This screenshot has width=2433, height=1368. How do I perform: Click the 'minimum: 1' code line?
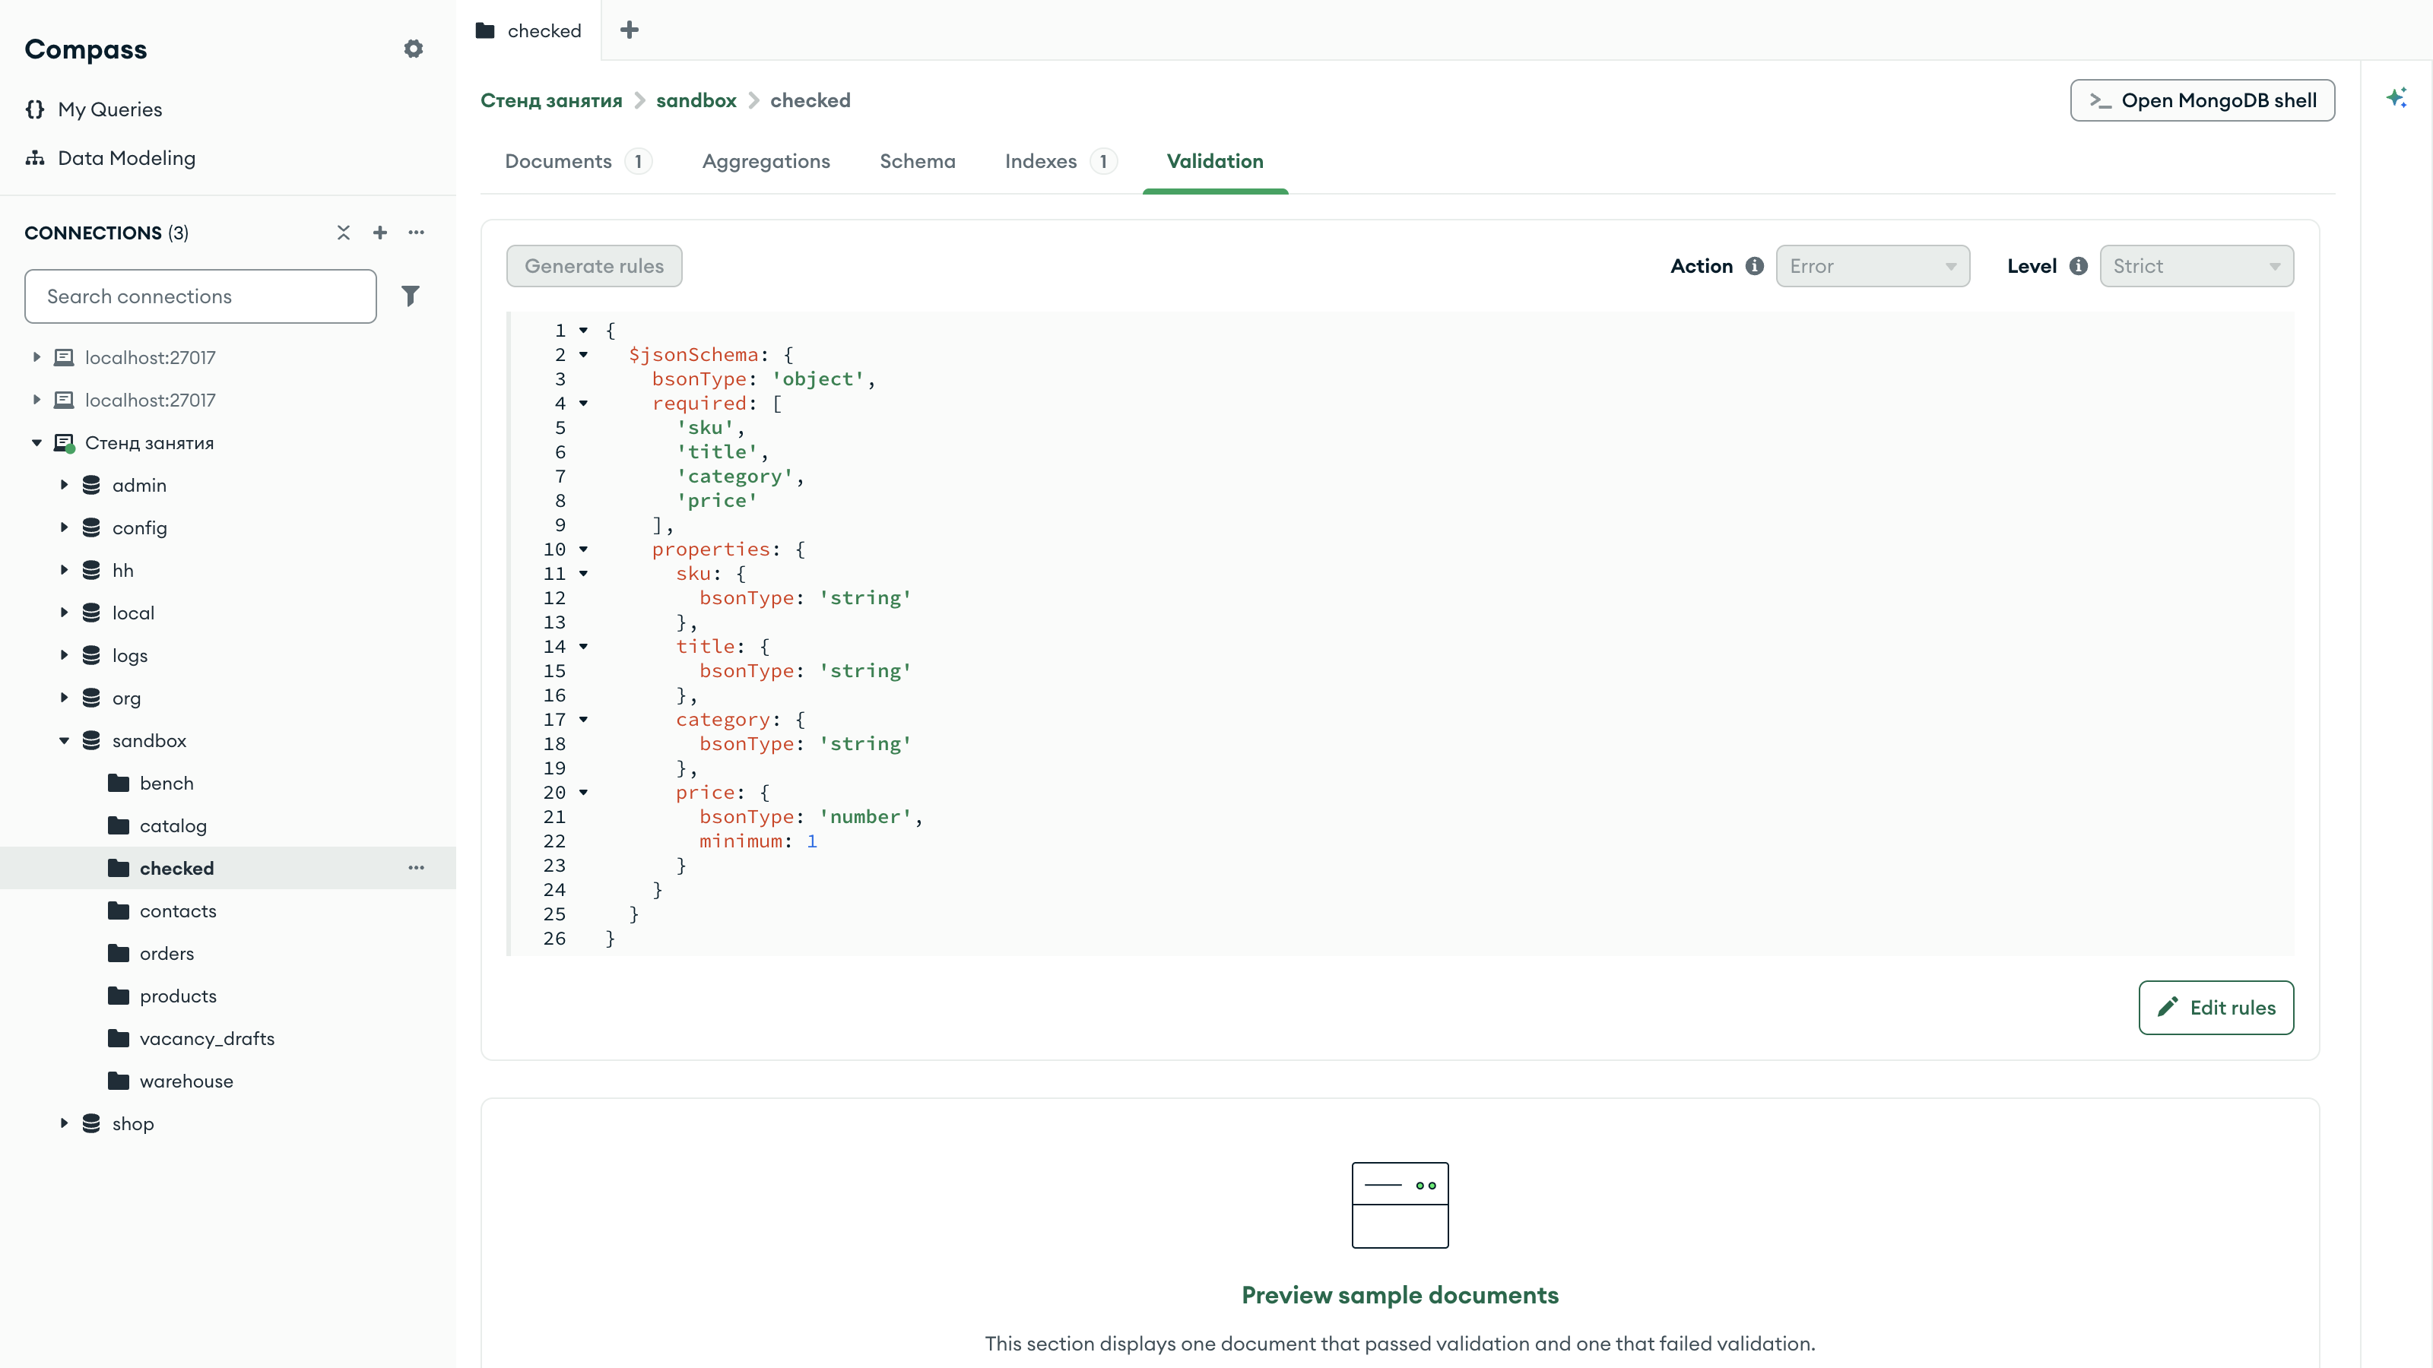[757, 841]
